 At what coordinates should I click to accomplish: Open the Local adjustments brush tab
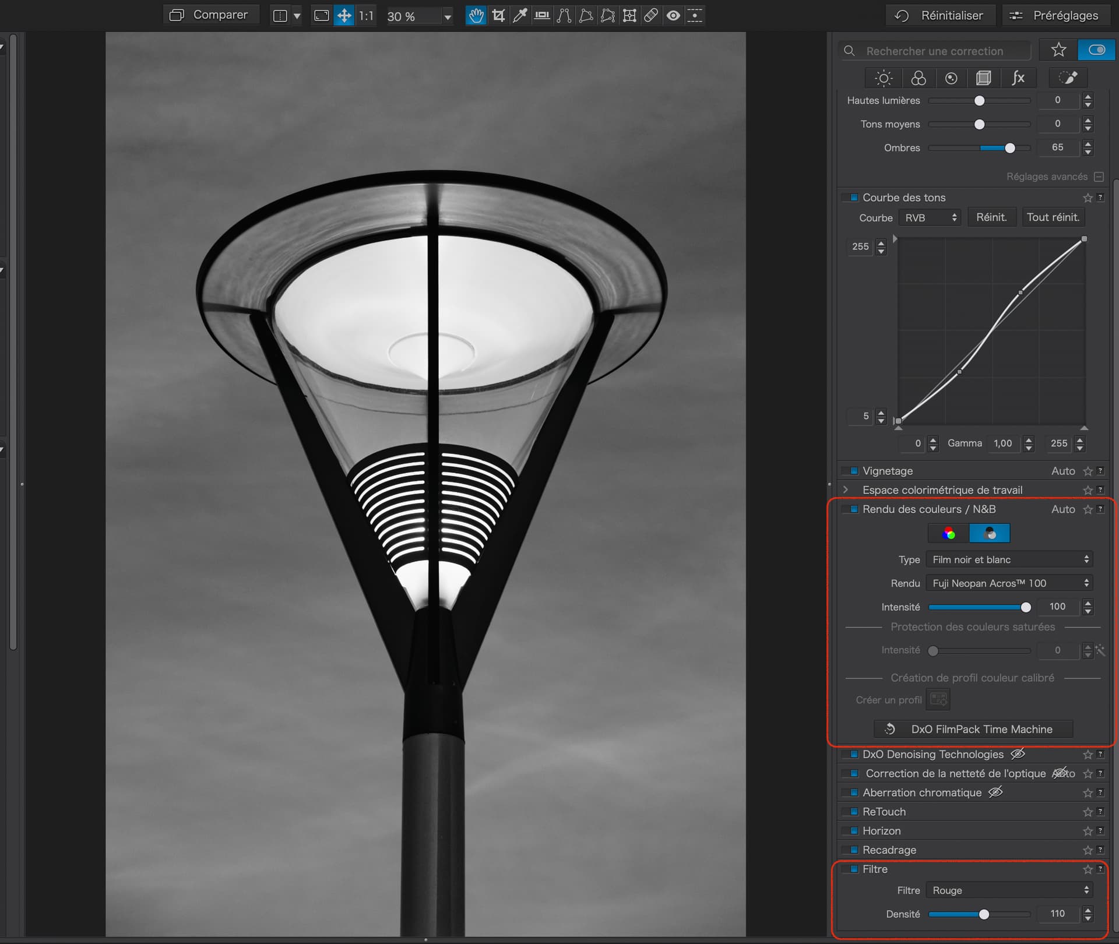point(1068,78)
